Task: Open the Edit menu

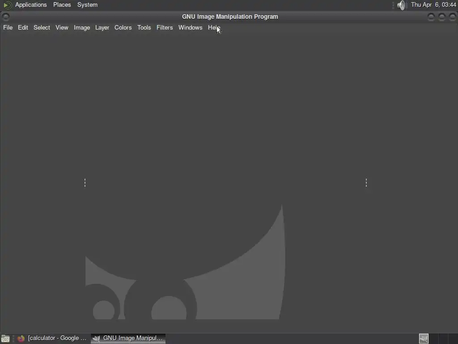Action: tap(23, 27)
